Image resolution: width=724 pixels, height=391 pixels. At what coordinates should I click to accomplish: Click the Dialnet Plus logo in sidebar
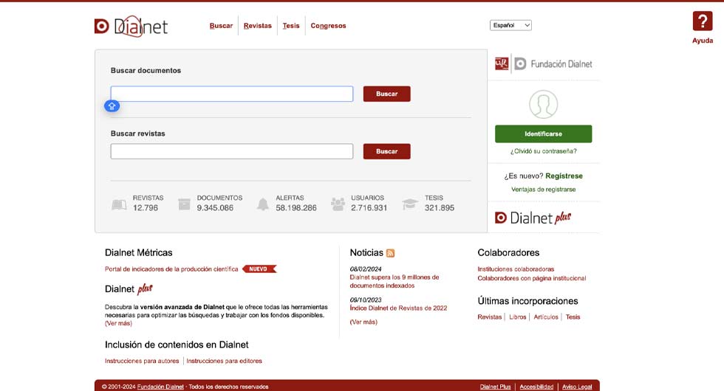(532, 218)
